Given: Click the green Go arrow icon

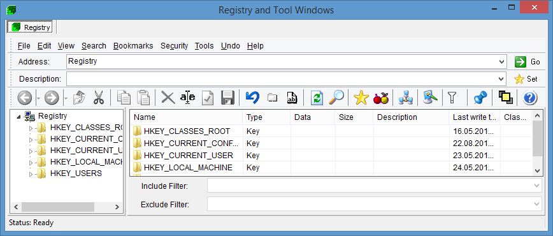Looking at the screenshot, I should click(521, 61).
